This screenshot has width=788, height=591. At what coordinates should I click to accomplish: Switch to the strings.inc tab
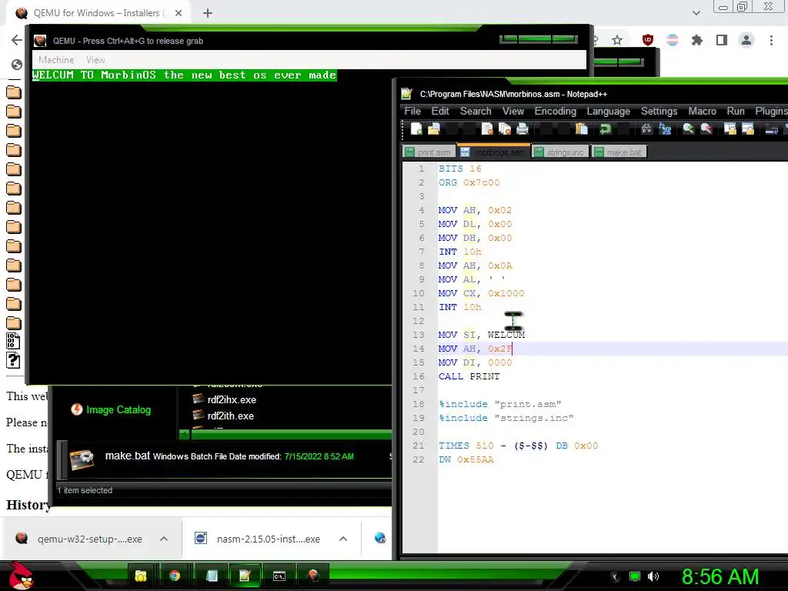tap(560, 152)
